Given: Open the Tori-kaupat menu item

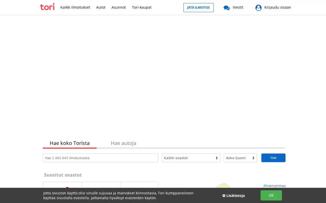Looking at the screenshot, I should 142,7.
